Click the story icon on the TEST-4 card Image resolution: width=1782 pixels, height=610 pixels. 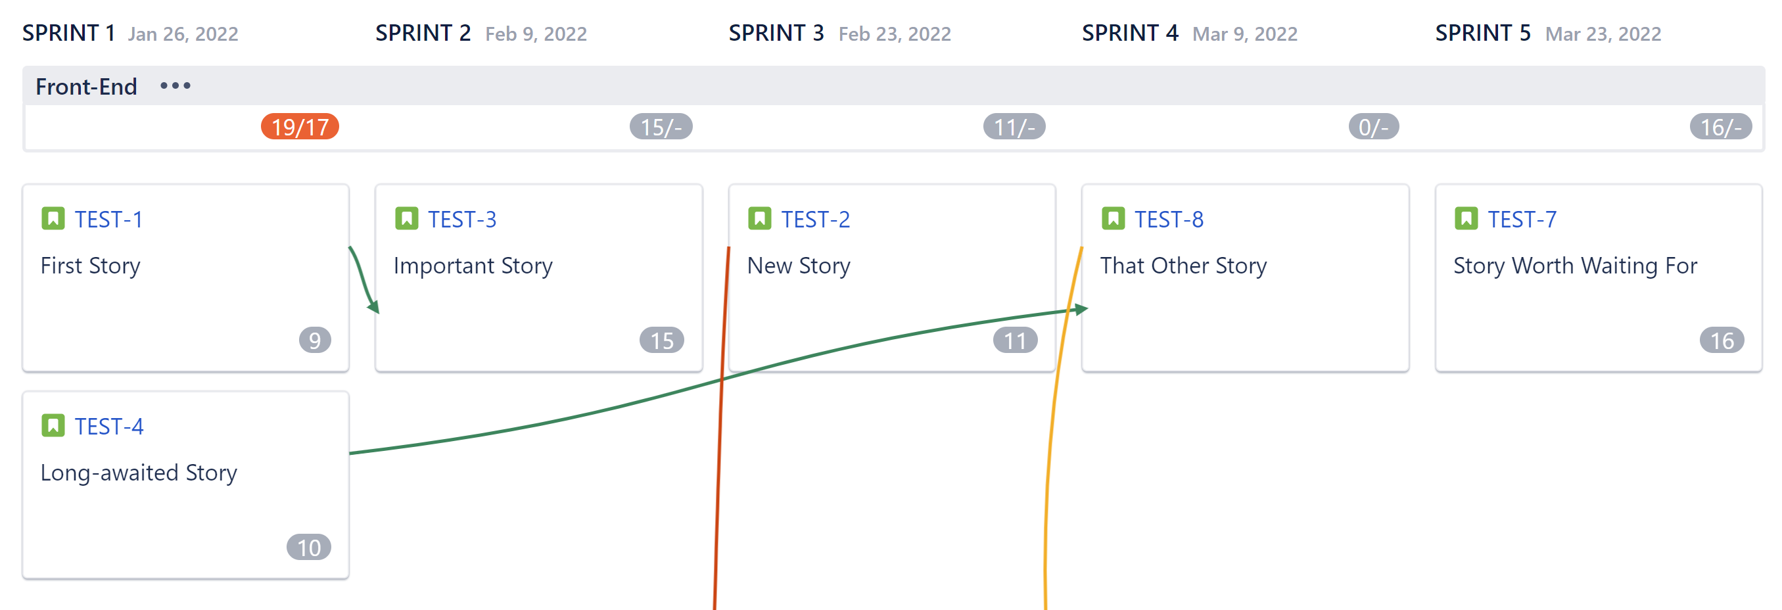tap(55, 425)
